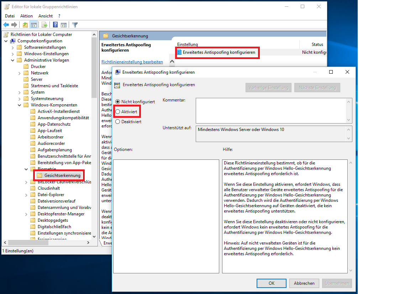The image size is (410, 294).
Task: Click tree pane scroll-down arrow
Action: [x=94, y=236]
